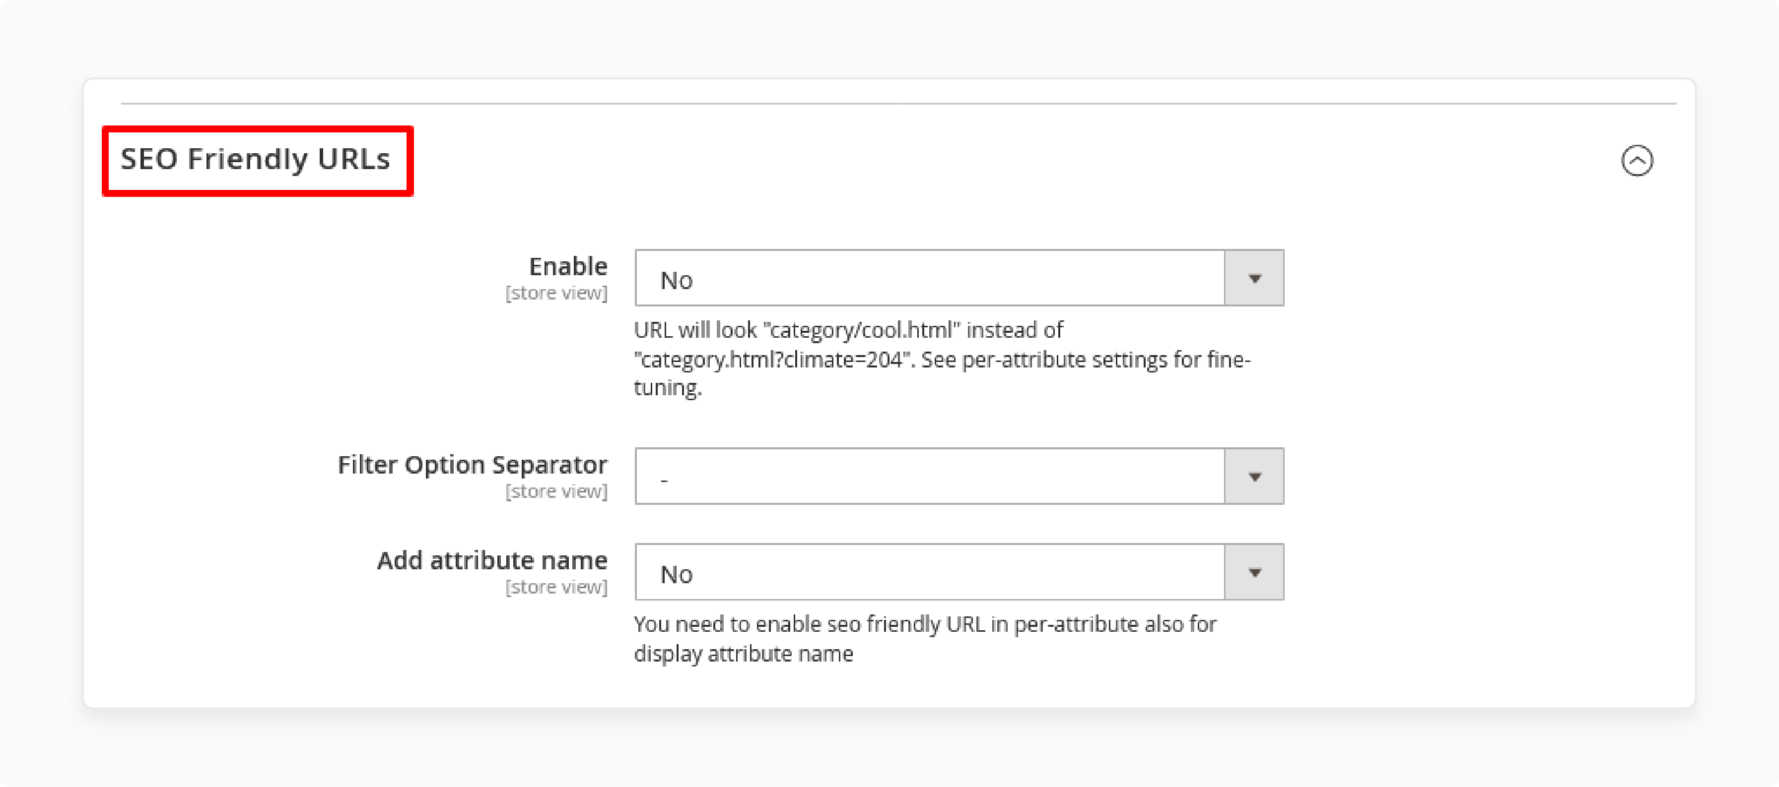Screen dimensions: 1779x787
Task: Click the Filter Option Separator arrow button
Action: [1254, 476]
